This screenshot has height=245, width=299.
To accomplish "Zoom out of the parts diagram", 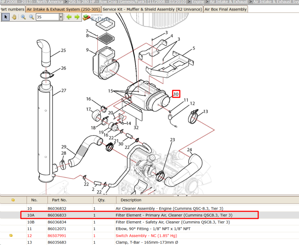I will tap(31, 17).
